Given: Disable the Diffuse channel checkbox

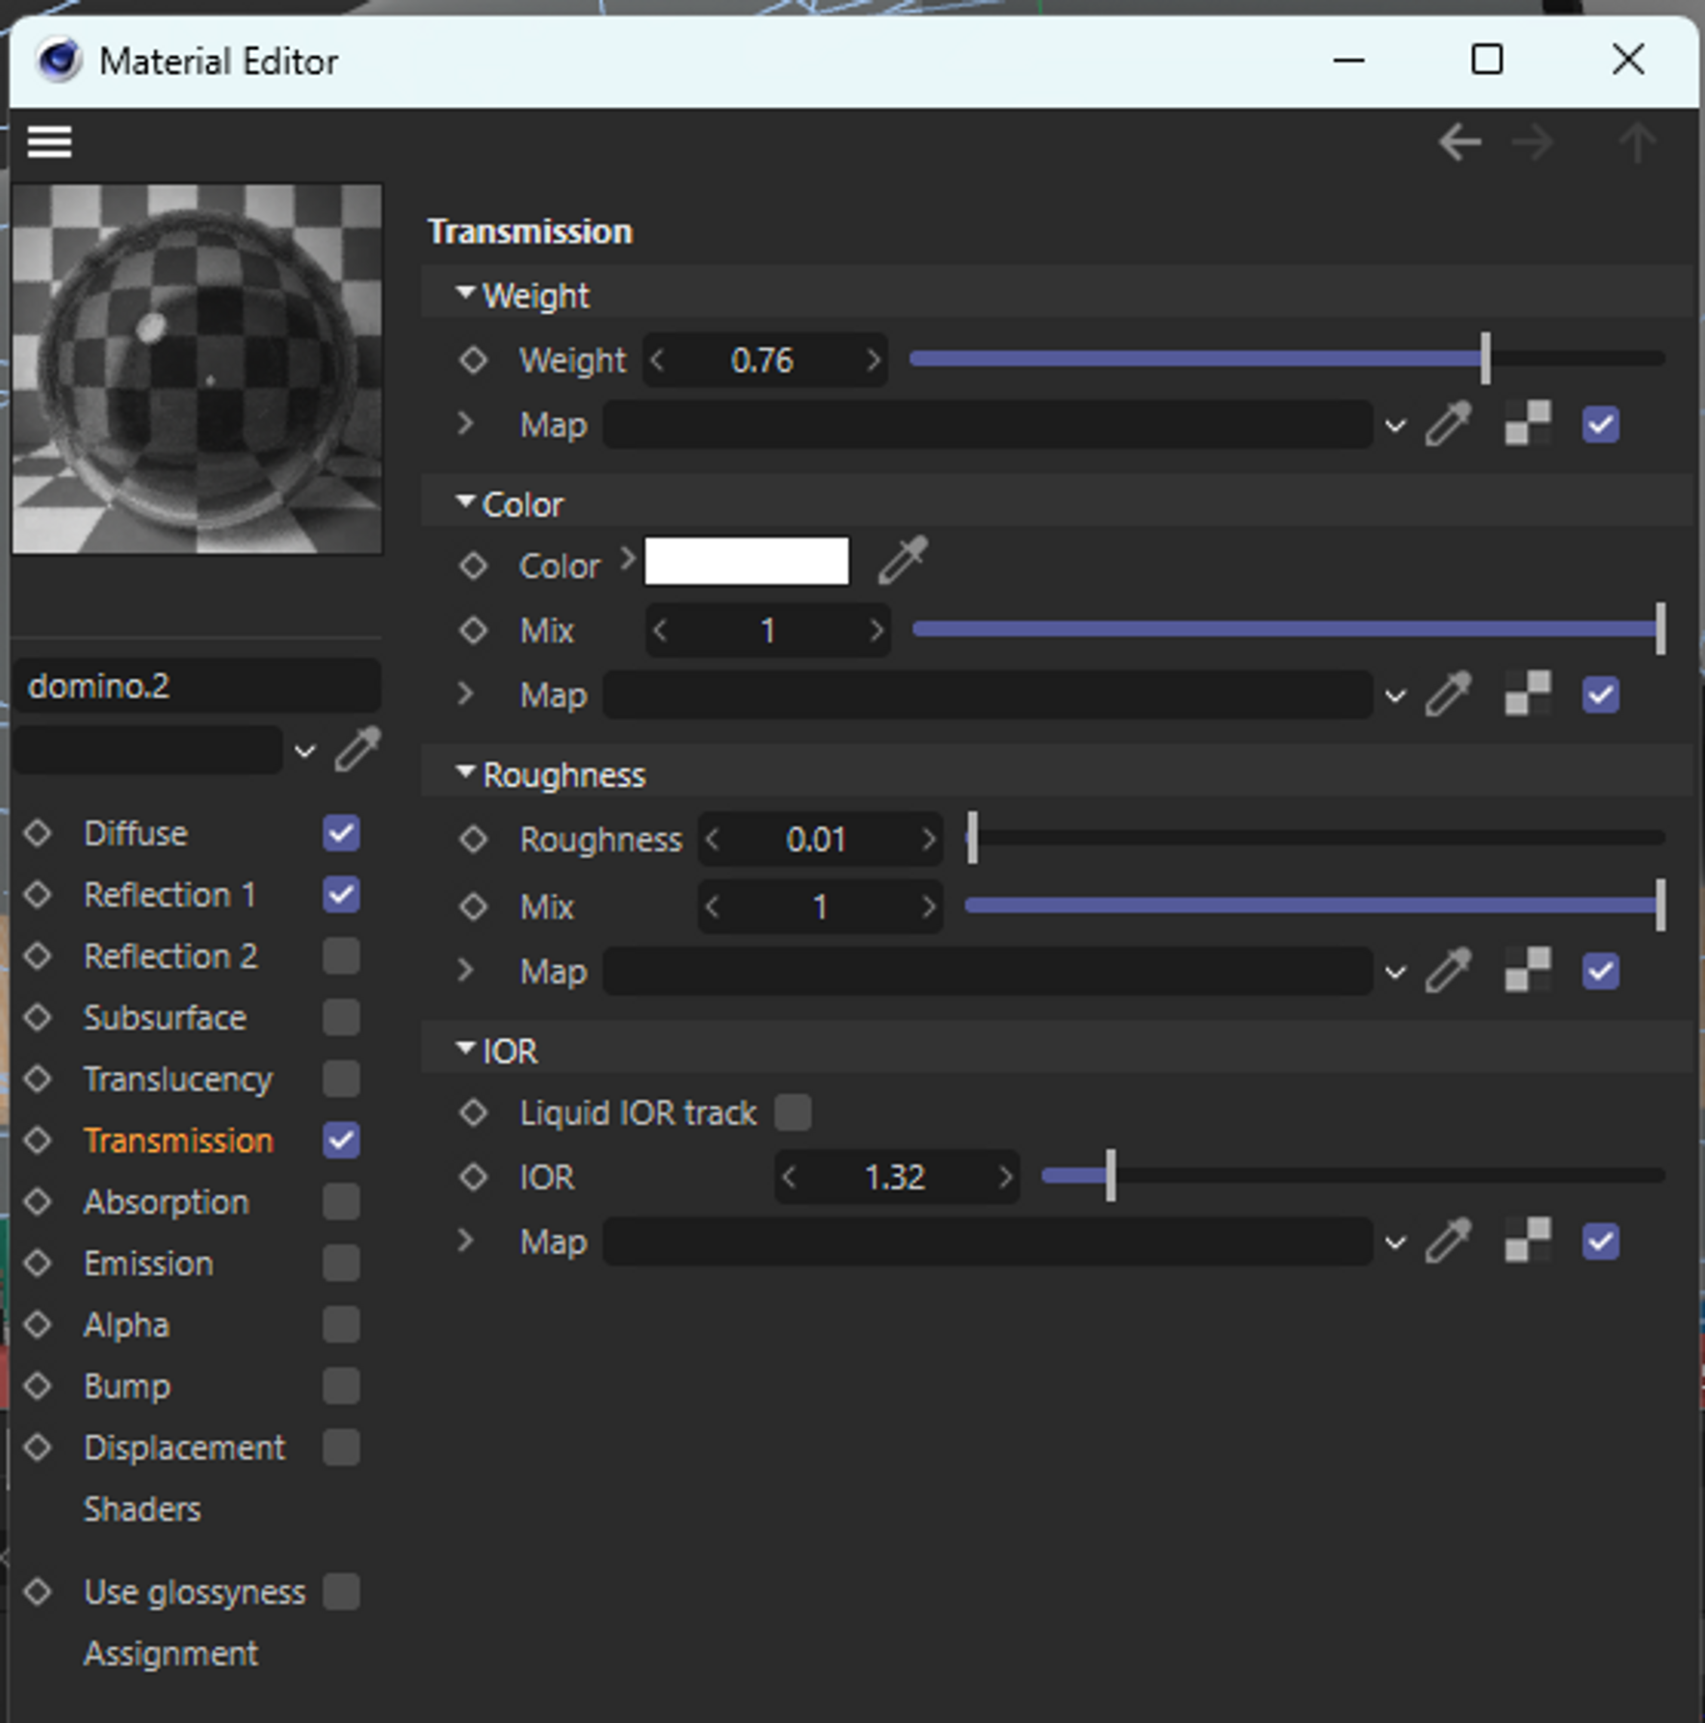Looking at the screenshot, I should click(x=341, y=833).
